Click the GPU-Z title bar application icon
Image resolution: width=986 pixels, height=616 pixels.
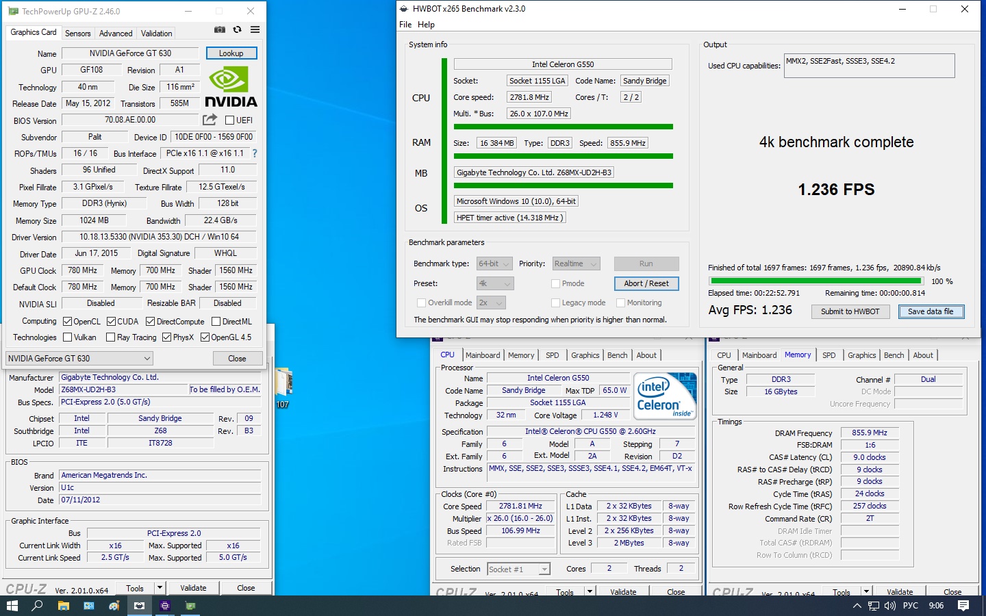[x=13, y=12]
